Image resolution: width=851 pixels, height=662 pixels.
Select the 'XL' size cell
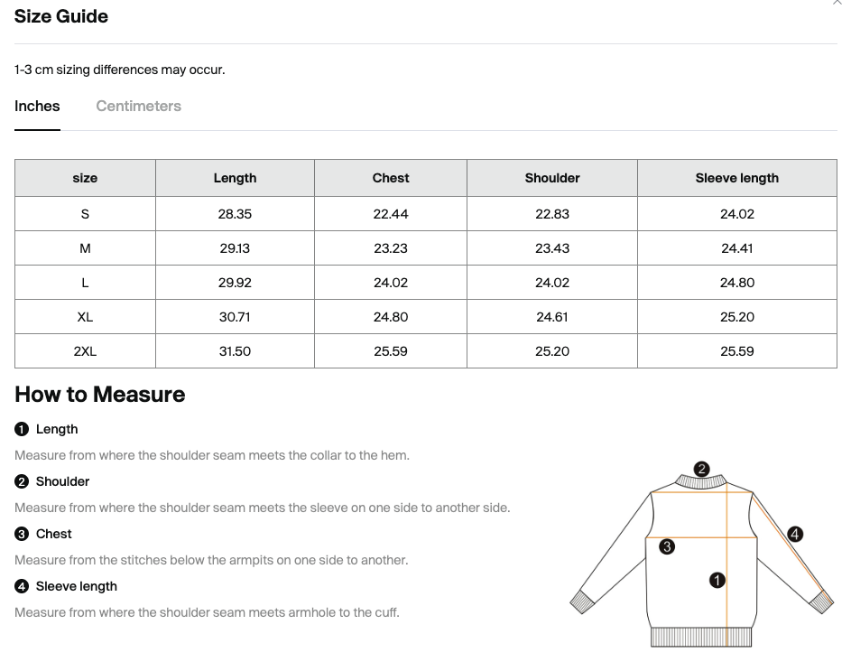coord(85,317)
